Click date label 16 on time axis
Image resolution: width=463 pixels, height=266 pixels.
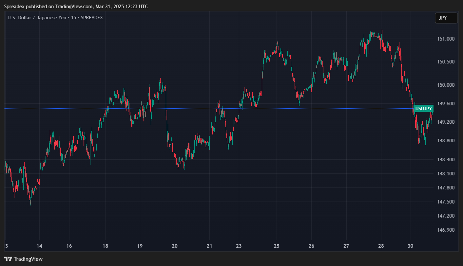(69, 246)
